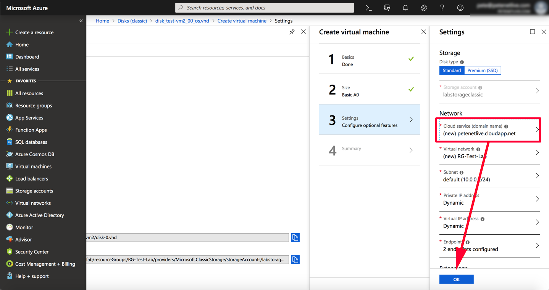Viewport: 549px width, 290px height.
Task: Click the Search resources, services, and docs box
Action: pos(264,8)
